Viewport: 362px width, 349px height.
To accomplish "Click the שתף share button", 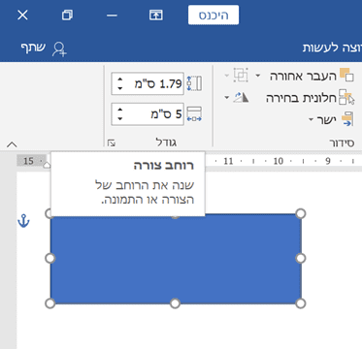I will coord(33,48).
